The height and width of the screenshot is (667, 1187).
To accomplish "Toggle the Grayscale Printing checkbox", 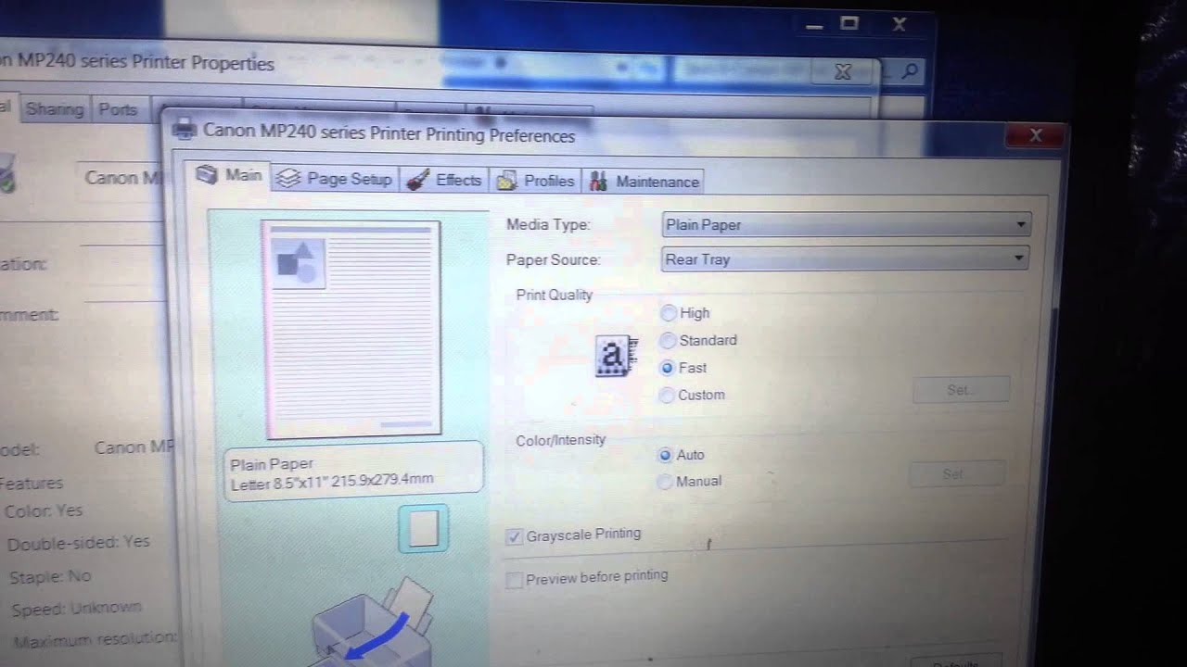I will coord(515,536).
